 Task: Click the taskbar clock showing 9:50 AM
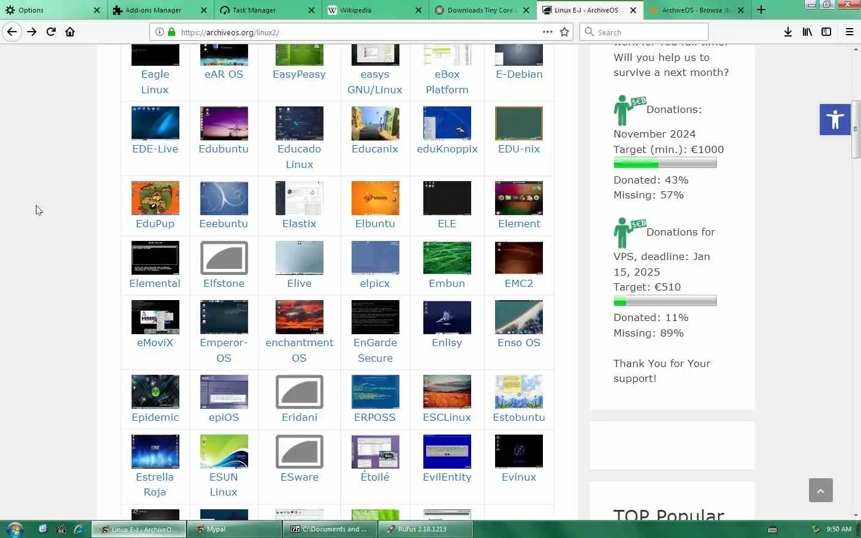pyautogui.click(x=838, y=529)
